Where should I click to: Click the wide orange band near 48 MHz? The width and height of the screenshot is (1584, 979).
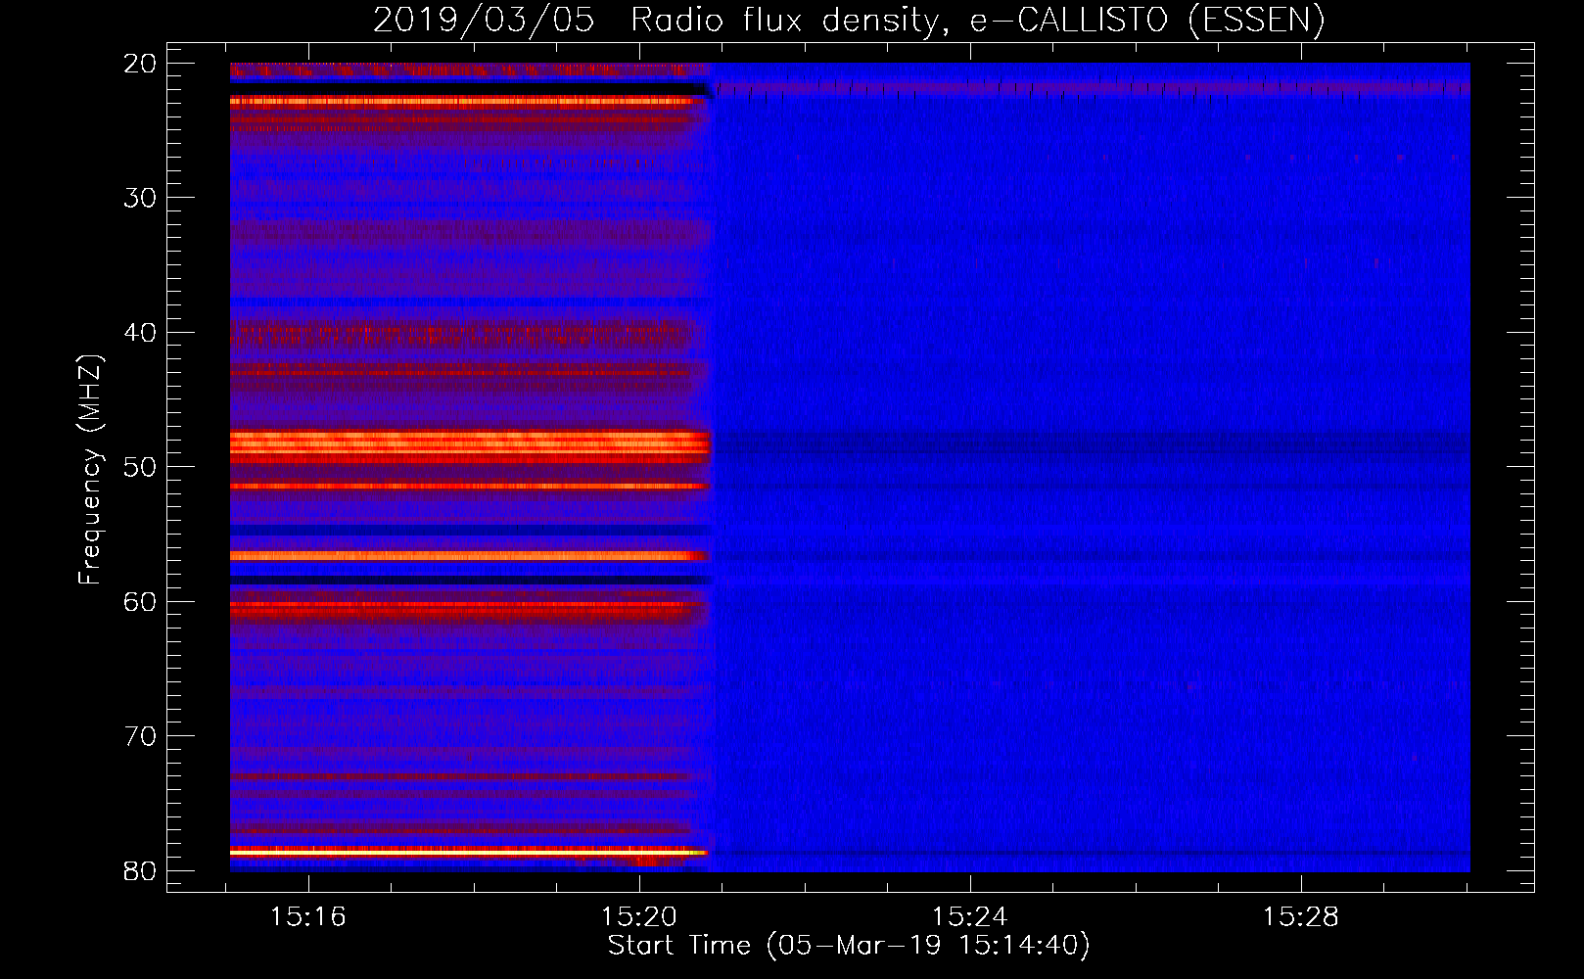469,445
